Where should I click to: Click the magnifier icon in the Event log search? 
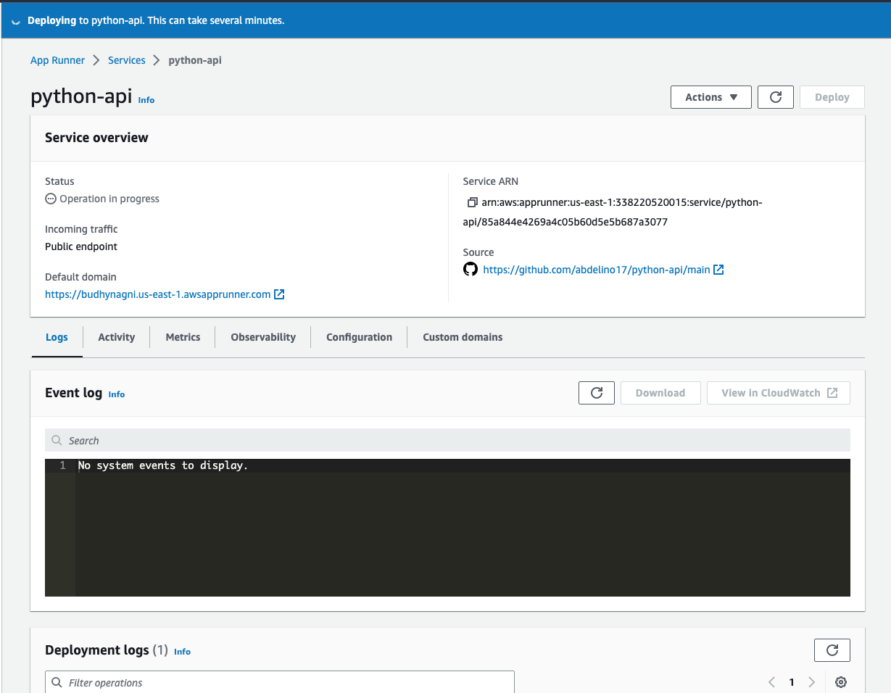57,440
